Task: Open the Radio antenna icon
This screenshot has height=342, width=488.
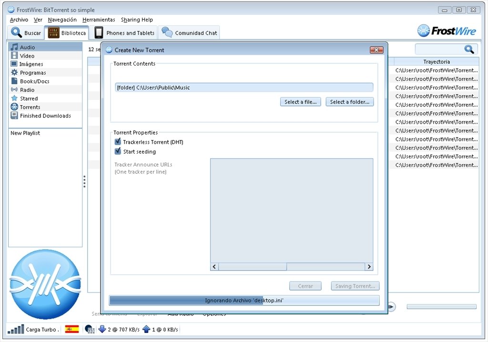Action: (x=14, y=89)
